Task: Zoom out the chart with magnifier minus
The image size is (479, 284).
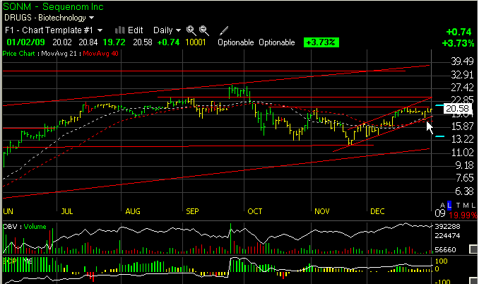Action: click(203, 30)
